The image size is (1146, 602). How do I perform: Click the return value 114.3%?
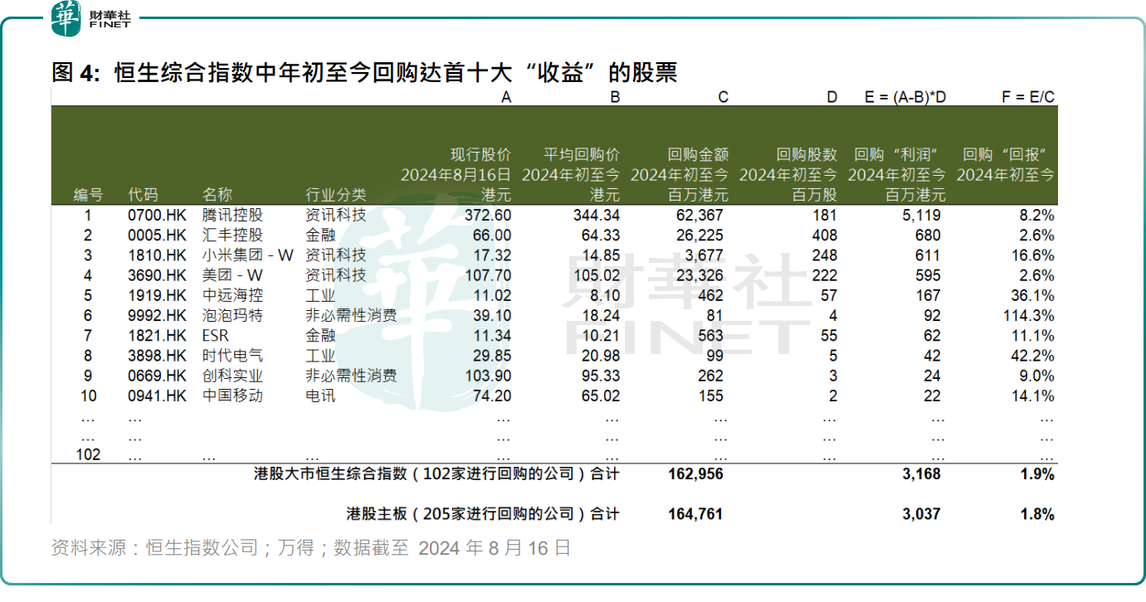(x=1030, y=315)
